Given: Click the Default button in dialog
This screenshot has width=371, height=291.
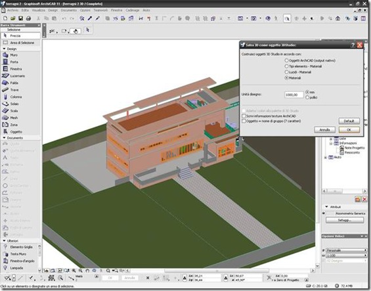Looking at the screenshot, I should tap(349, 121).
